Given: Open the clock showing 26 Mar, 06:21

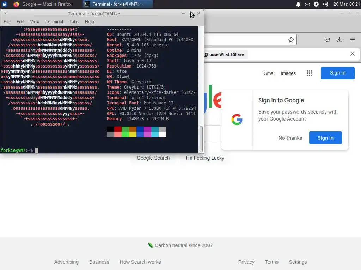Looking at the screenshot, I should (347, 4).
